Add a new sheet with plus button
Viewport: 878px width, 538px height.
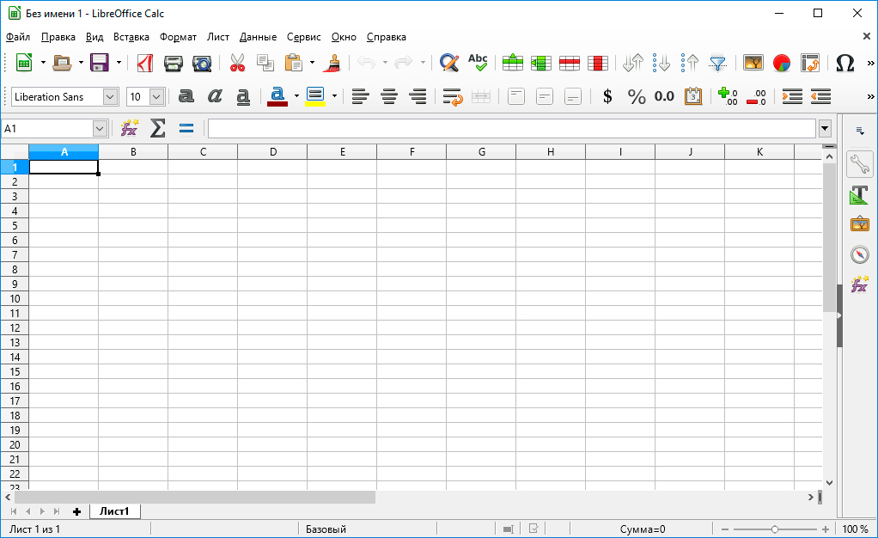76,511
